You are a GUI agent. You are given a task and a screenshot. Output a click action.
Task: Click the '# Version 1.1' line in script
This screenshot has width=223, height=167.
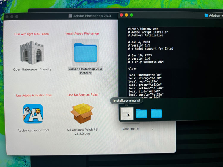pos(139,45)
